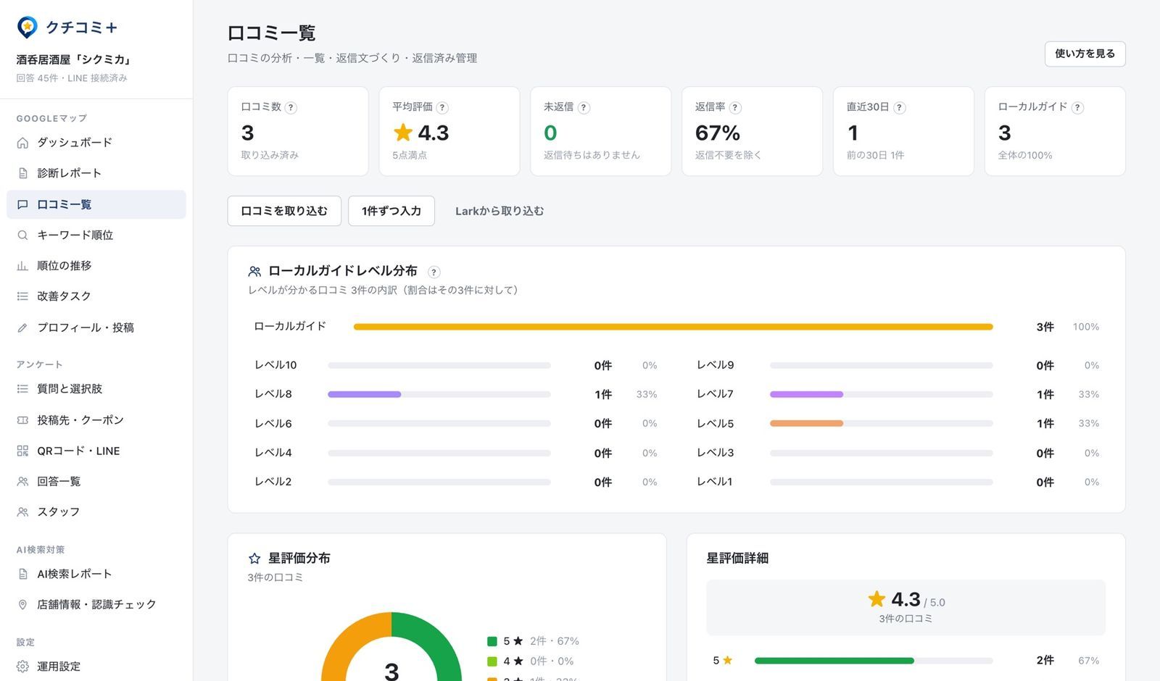This screenshot has height=681, width=1160.
Task: Open help for ローカルガイドレベル分布 heading
Action: [x=434, y=272]
